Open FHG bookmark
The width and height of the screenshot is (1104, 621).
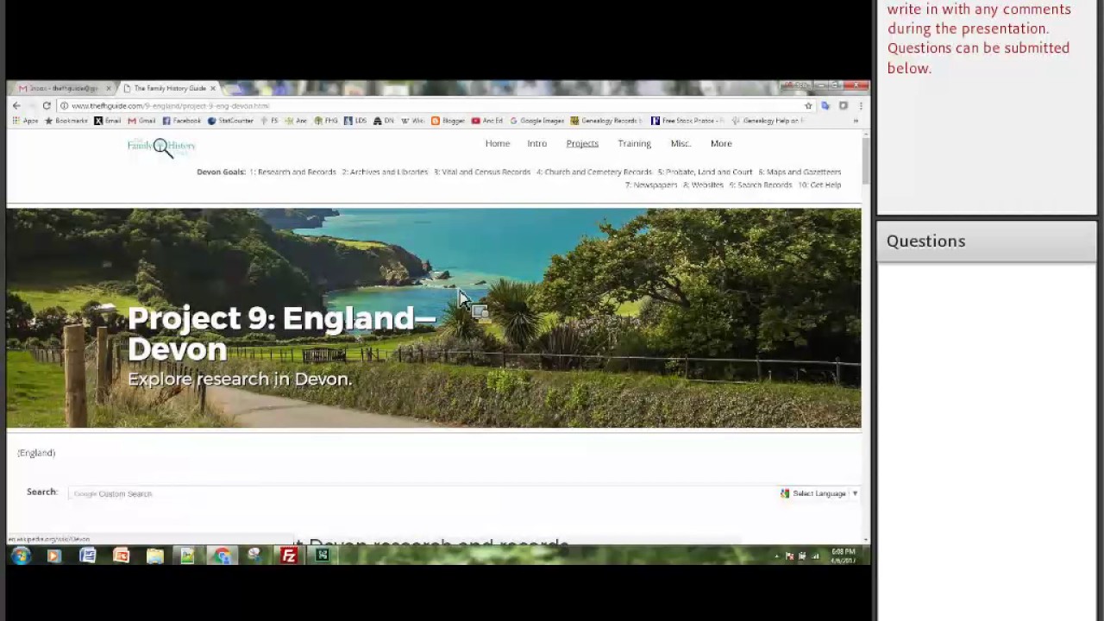(x=326, y=121)
